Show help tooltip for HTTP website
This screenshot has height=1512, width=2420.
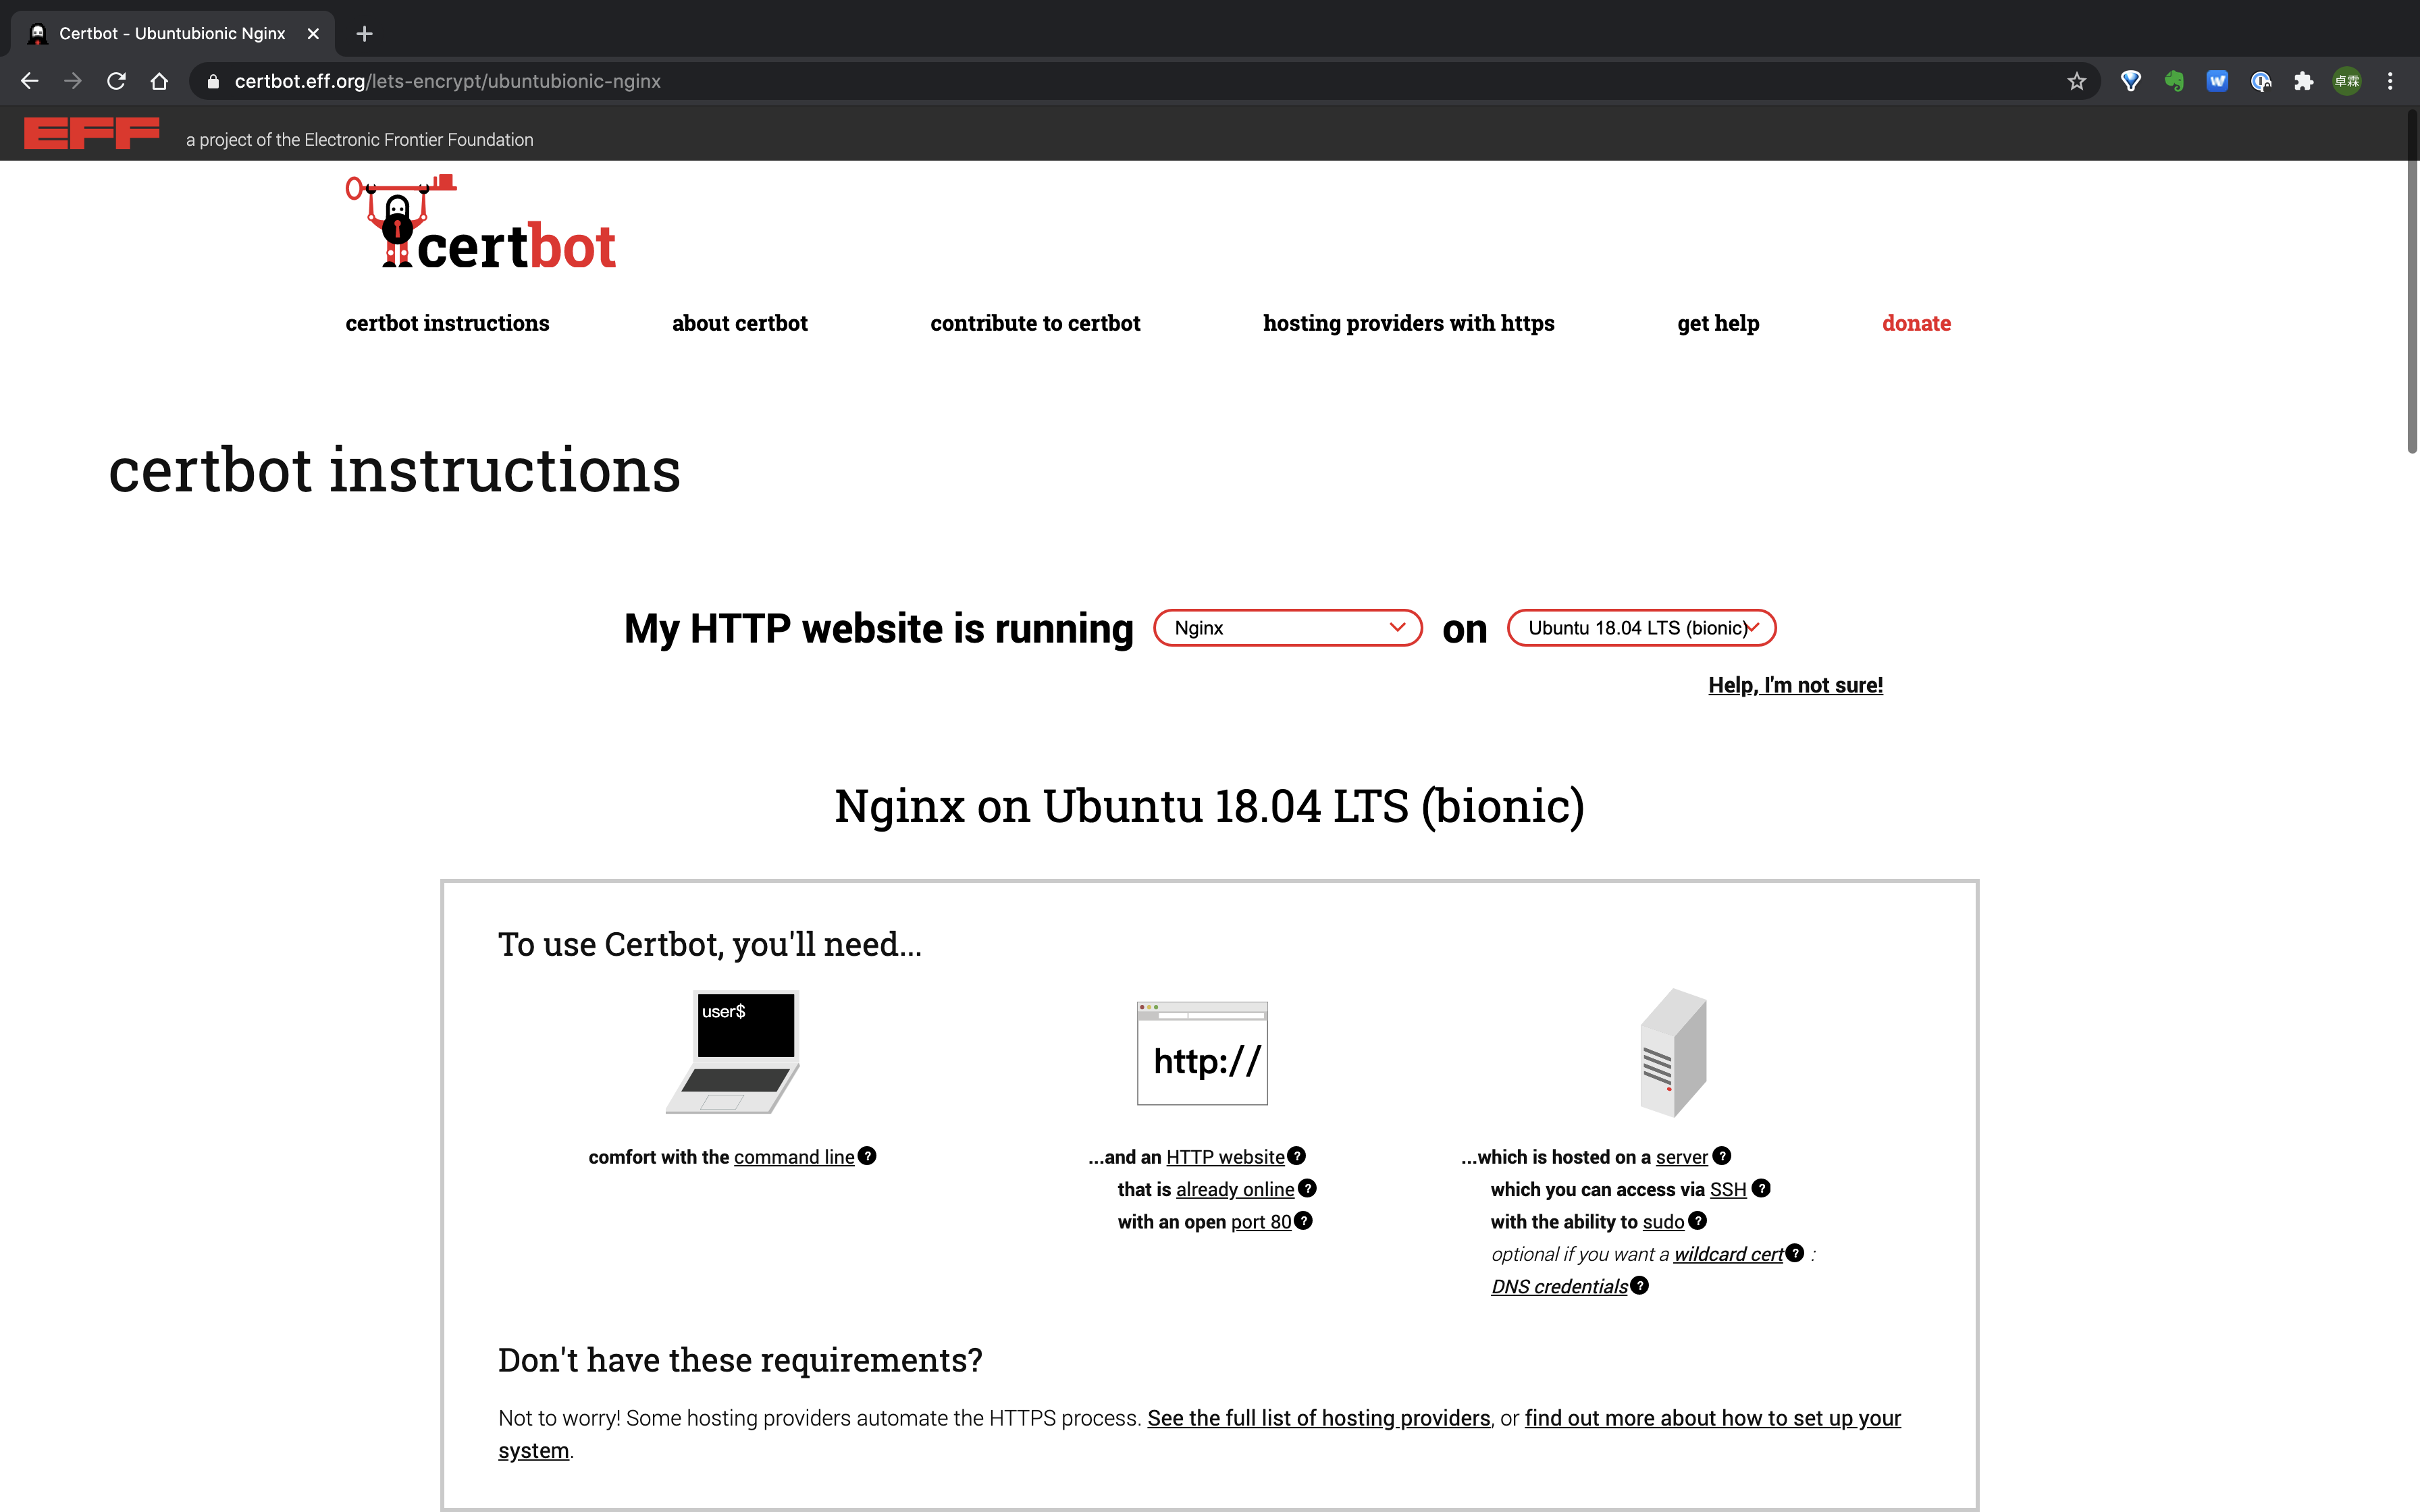(1297, 1155)
